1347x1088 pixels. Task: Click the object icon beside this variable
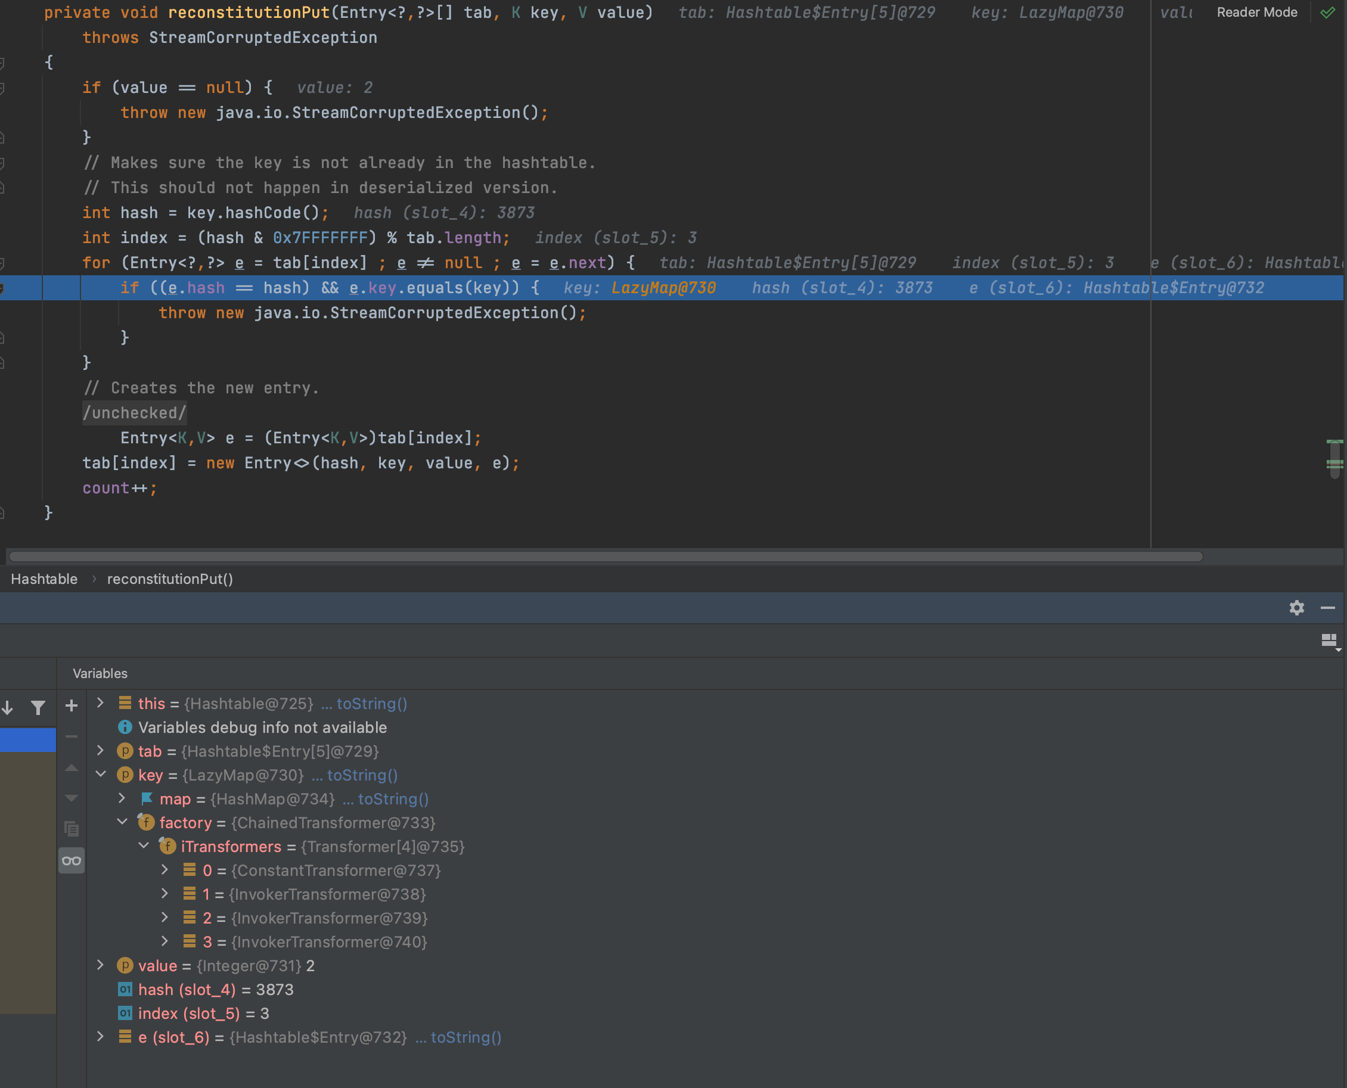[125, 703]
